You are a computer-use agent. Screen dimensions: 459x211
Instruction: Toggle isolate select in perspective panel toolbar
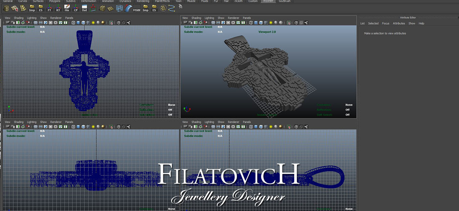point(289,23)
